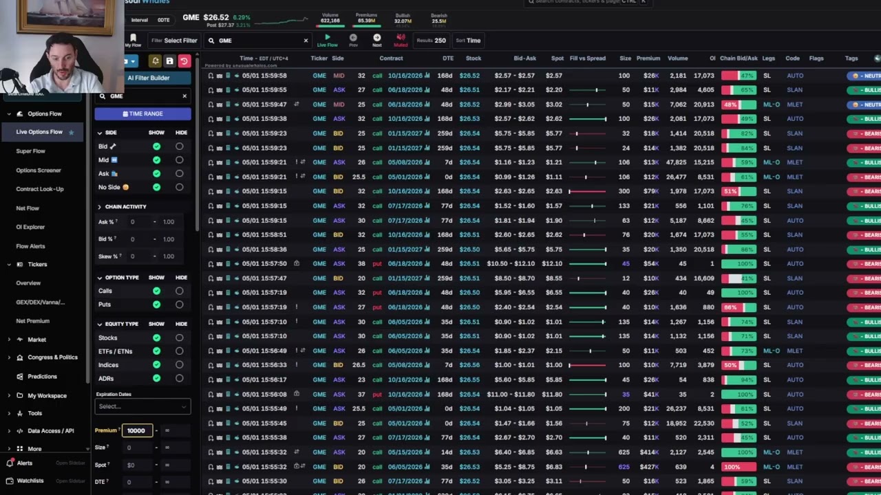The width and height of the screenshot is (881, 495).
Task: Save filter with floppy disk icon
Action: pos(169,61)
